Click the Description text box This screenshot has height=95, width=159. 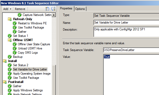tap(126, 32)
